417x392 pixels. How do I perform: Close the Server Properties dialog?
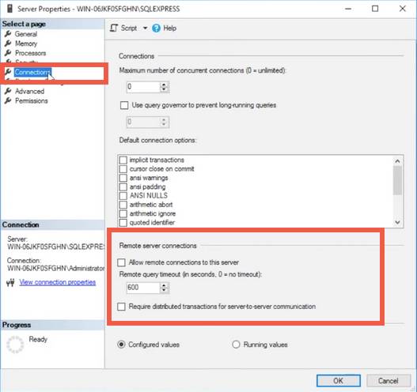click(x=403, y=9)
